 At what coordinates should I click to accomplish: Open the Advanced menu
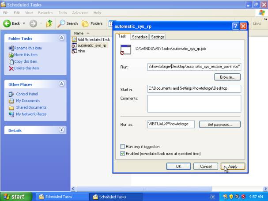click(x=80, y=13)
